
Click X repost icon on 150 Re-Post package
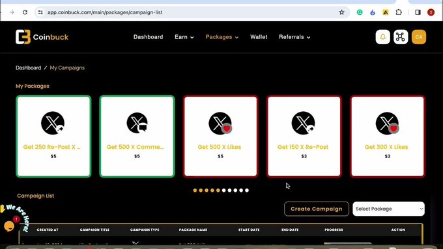pyautogui.click(x=303, y=123)
